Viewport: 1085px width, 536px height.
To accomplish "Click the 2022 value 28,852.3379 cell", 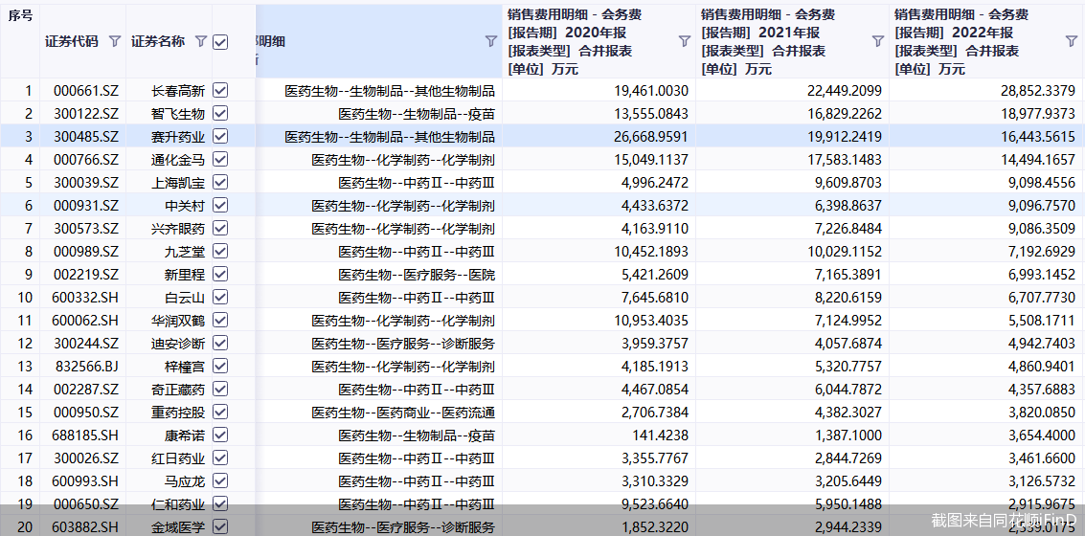I will point(1036,90).
